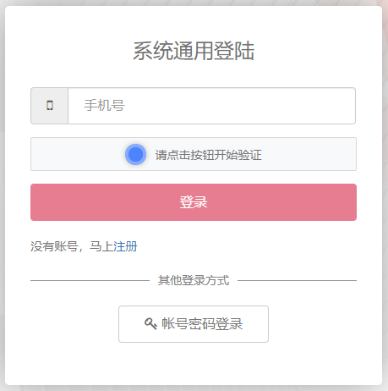Viewport: 388px width, 391px height.
Task: Click the 登录 text on the pink button
Action: (x=194, y=202)
